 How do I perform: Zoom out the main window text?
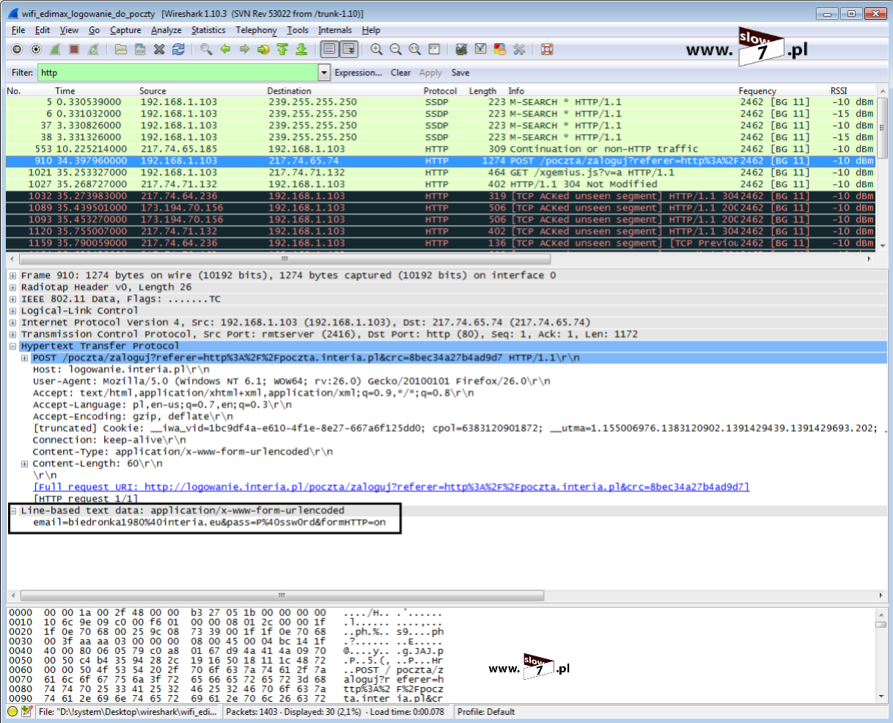(x=395, y=49)
